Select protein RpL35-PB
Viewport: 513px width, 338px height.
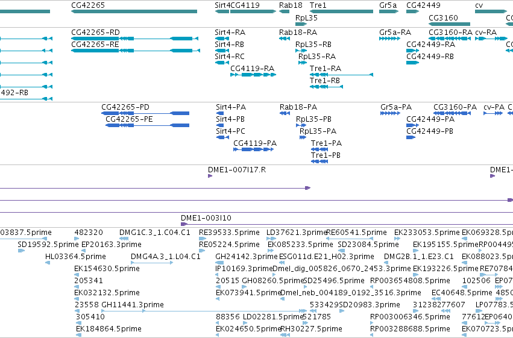tap(313, 119)
